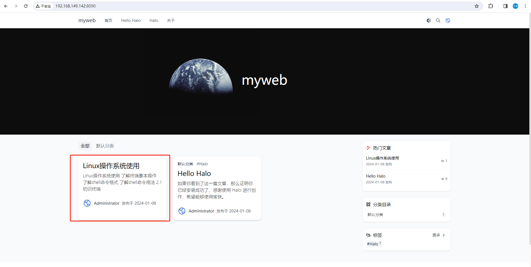This screenshot has height=267, width=531.
Task: Open the Chrome three-dot menu
Action: tap(525, 6)
